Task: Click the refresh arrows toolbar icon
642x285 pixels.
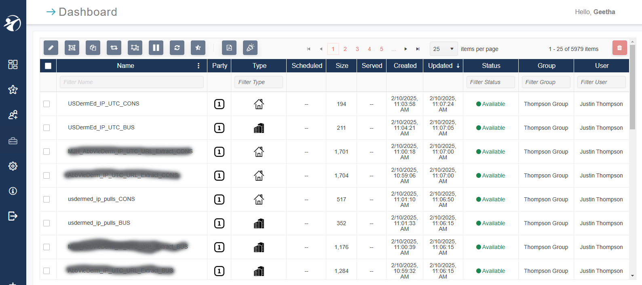Action: (177, 48)
